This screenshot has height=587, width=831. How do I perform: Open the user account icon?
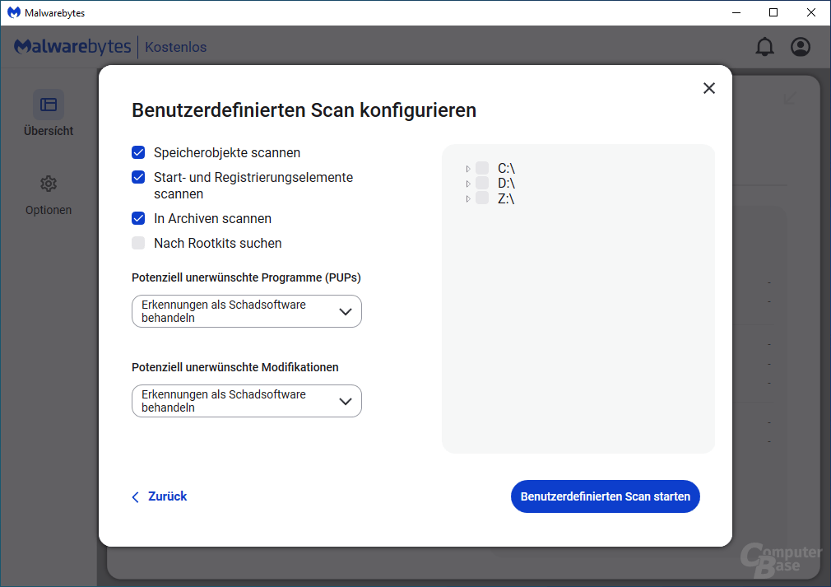(x=801, y=47)
